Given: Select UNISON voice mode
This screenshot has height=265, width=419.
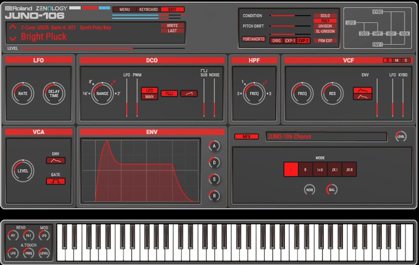Looking at the screenshot, I should click(x=325, y=26).
